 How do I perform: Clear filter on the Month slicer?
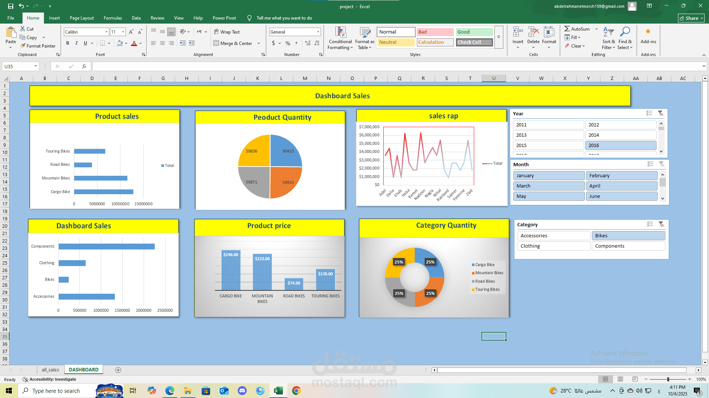point(662,164)
